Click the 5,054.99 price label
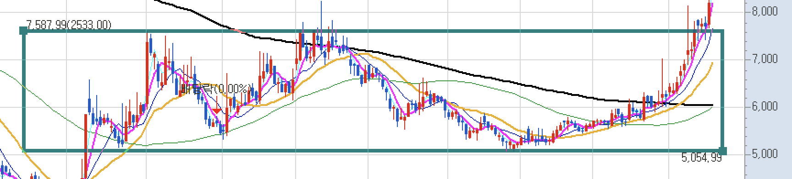This screenshot has width=792, height=179. (x=701, y=158)
